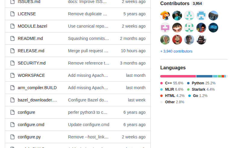
Task: Click the file icon next to MODULE.bazel
Action: pyautogui.click(x=12, y=26)
